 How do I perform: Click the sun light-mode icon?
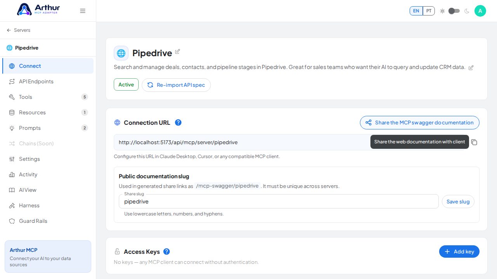pos(442,11)
